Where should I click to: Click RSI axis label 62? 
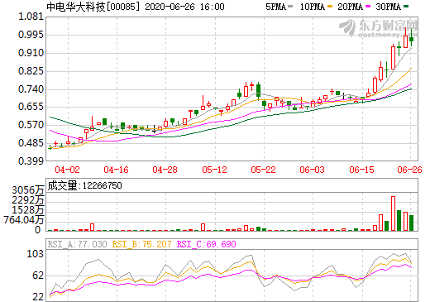(38, 276)
